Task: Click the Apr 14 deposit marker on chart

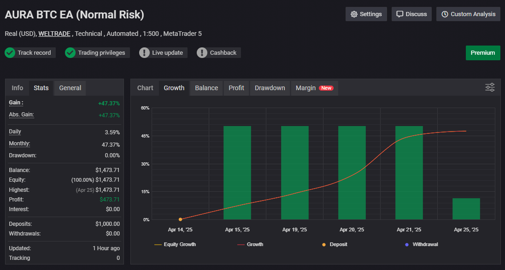Action: [180, 219]
